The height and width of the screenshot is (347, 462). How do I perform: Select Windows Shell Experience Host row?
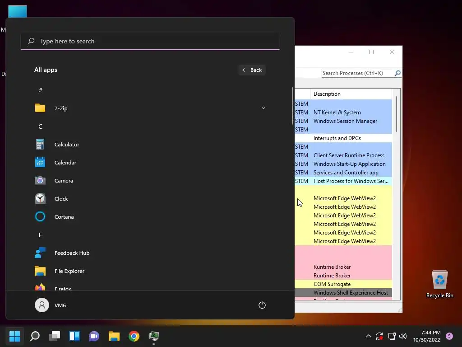343,292
